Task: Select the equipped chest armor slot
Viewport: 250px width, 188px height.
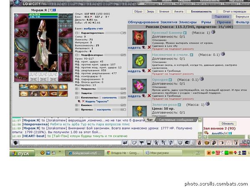Action: coord(21,62)
